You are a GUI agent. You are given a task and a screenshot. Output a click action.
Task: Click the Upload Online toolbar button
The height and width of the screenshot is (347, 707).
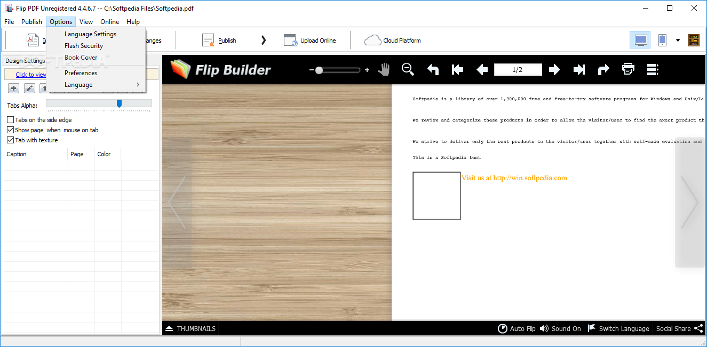click(309, 40)
